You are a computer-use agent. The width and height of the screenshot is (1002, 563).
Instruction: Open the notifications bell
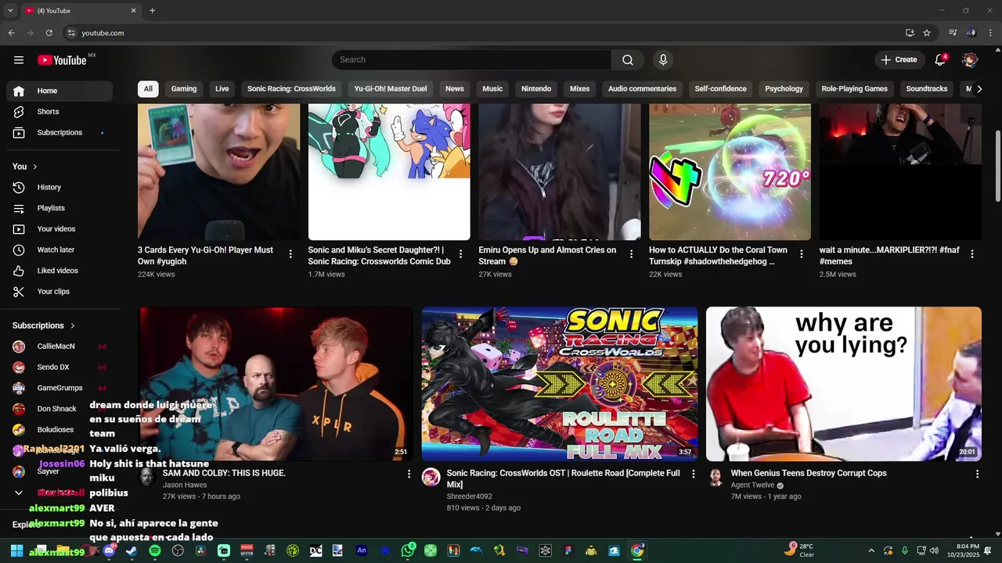(940, 59)
